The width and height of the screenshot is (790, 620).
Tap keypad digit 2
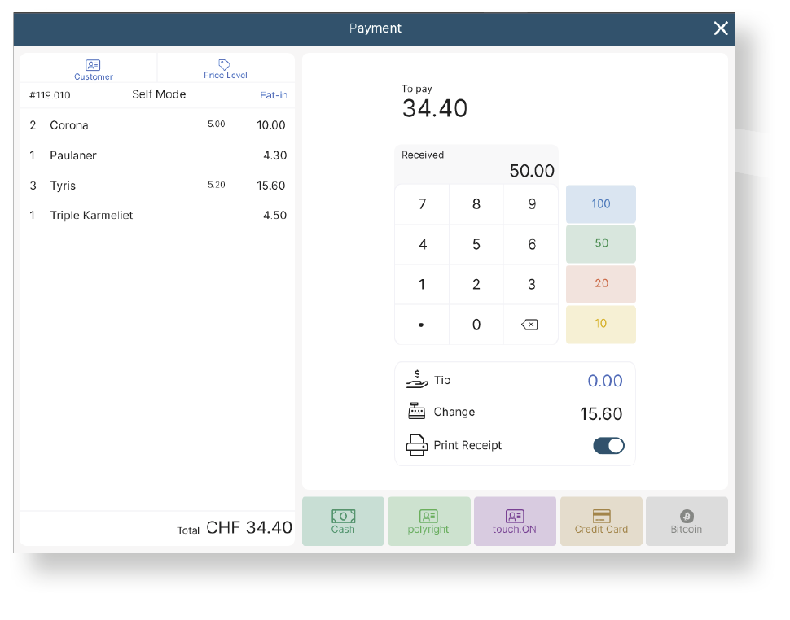pos(476,284)
